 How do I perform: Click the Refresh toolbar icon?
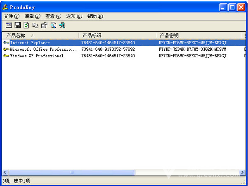26,25
